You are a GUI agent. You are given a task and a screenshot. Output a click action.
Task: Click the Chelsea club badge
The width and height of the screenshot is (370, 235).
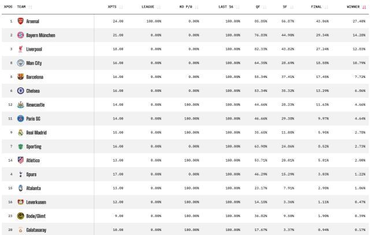click(20, 91)
